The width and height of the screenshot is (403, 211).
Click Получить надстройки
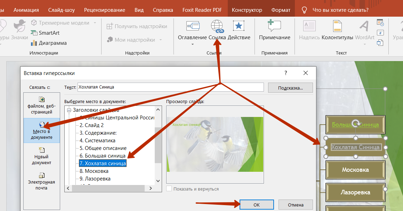click(x=137, y=26)
